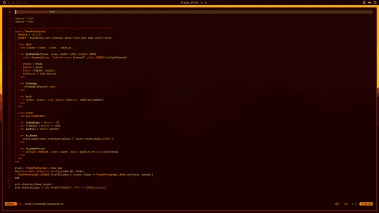Click the Top scroll position indicator

[346, 204]
